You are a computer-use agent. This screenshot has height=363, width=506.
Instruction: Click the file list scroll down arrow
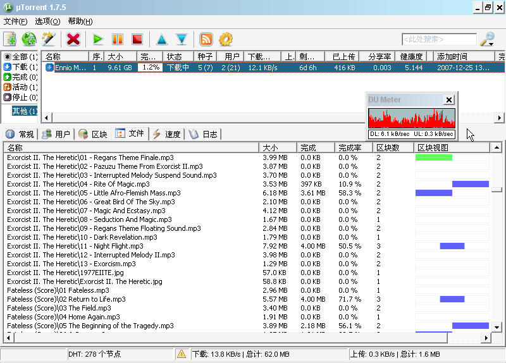(497, 328)
